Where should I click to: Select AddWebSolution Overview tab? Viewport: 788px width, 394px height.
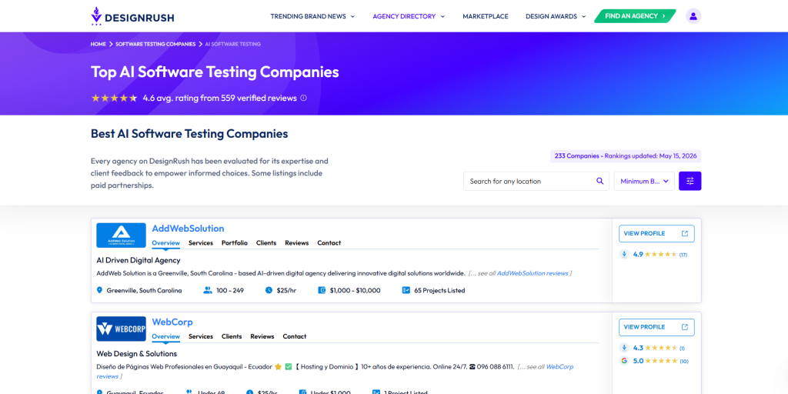pos(166,242)
